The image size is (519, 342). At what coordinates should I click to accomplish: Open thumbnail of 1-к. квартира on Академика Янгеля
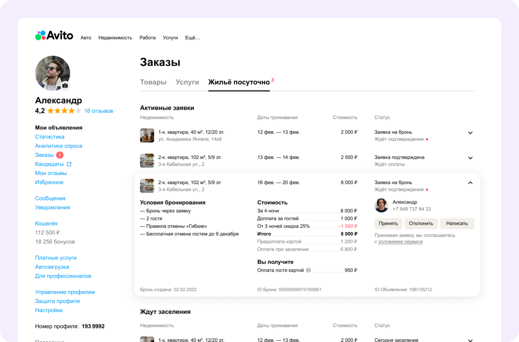[x=147, y=135]
